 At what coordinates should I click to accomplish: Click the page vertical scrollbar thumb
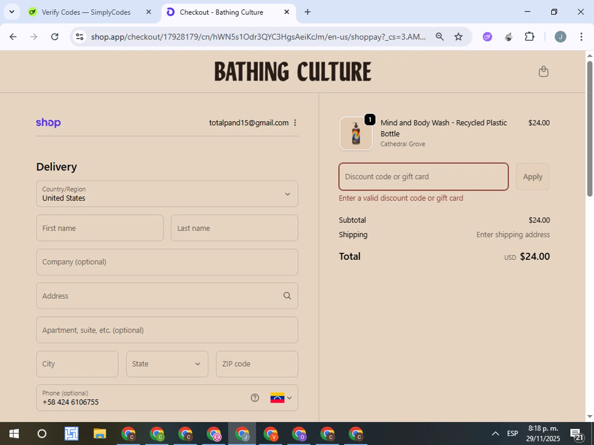coord(590,129)
